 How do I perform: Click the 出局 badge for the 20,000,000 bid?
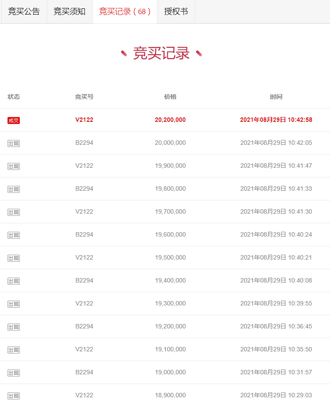[14, 143]
